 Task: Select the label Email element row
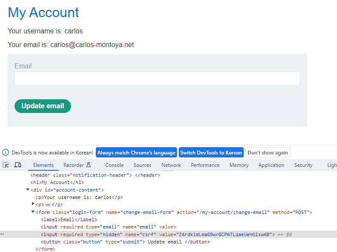click(x=69, y=219)
